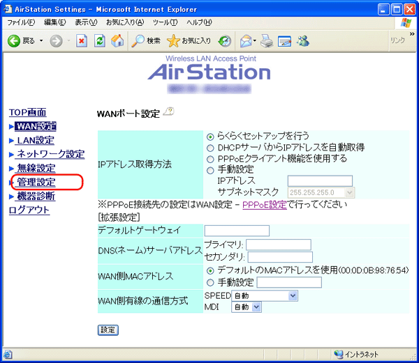Open the mail envelope toolbar icon
The width and height of the screenshot is (419, 363).
pyautogui.click(x=246, y=41)
